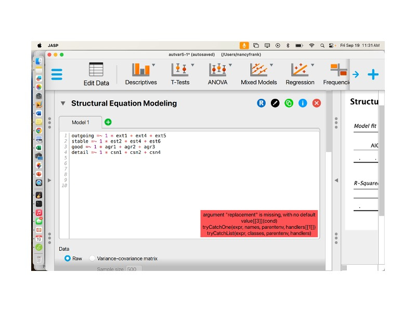
Task: Add a new model with the green plus
Action: tap(108, 122)
